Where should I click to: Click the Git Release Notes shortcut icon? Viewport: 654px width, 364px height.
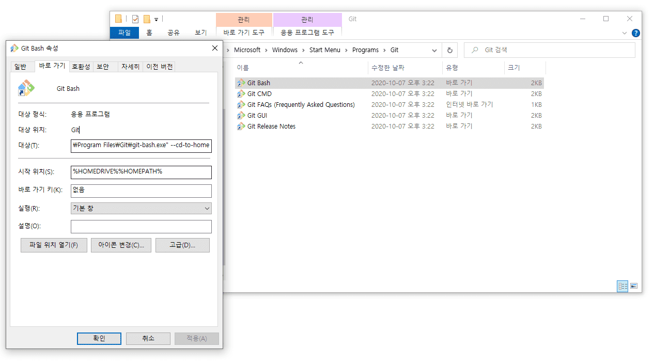tap(241, 126)
